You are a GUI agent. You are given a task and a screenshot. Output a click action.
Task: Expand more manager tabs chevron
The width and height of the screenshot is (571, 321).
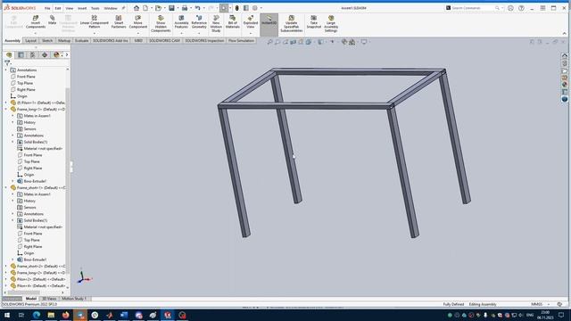pyautogui.click(x=67, y=55)
